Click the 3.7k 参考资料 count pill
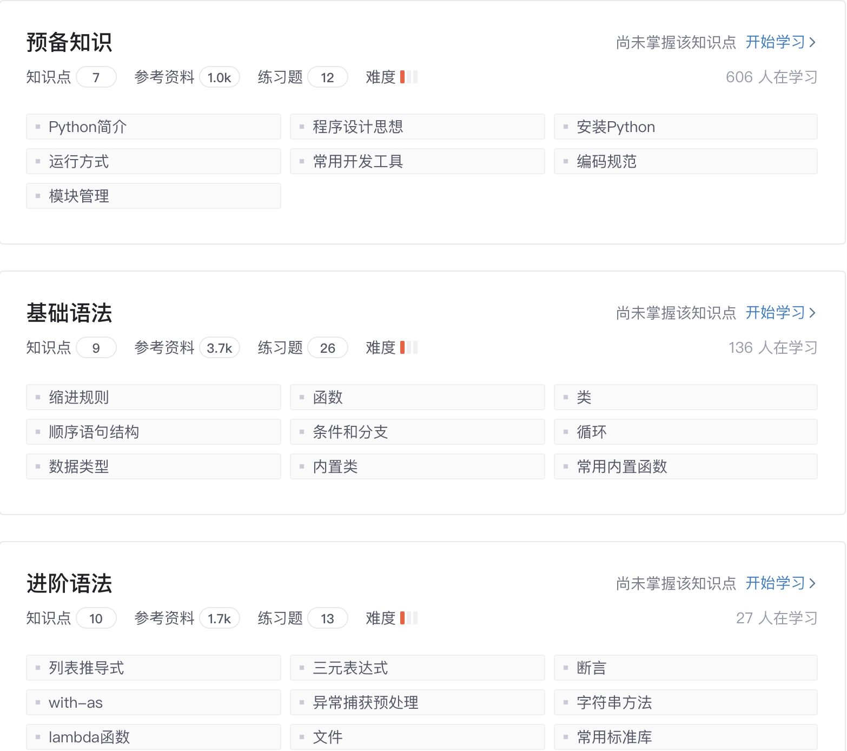This screenshot has width=847, height=751. point(220,348)
